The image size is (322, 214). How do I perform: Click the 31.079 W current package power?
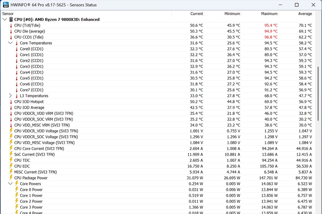[x=195, y=178]
